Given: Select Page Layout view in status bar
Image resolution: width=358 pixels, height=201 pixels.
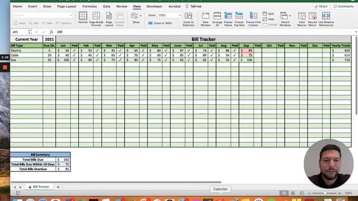Looking at the screenshot, I should click(293, 193).
